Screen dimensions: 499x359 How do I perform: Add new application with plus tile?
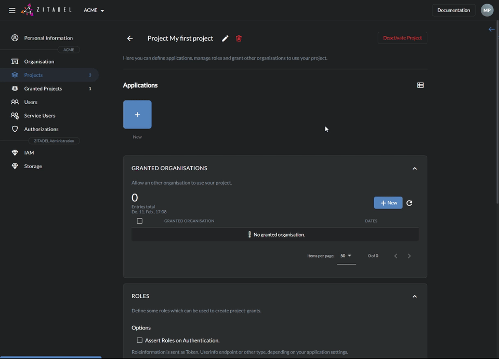tap(137, 114)
